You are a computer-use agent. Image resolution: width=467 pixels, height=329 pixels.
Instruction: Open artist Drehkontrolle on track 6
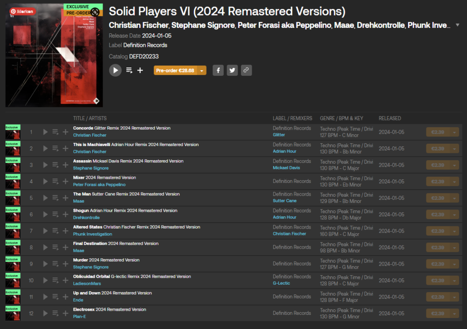click(86, 218)
